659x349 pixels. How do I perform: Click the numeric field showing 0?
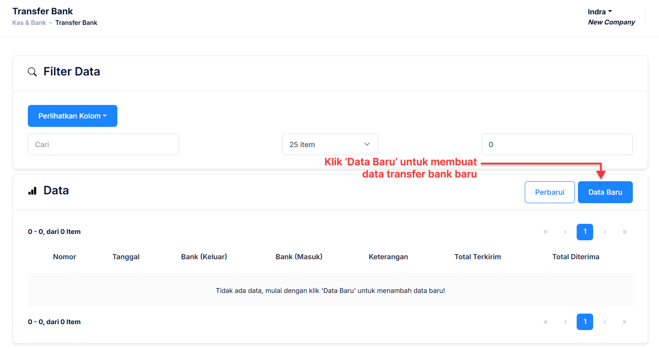tap(557, 145)
